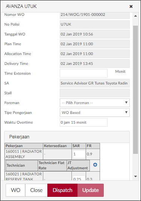The width and height of the screenshot is (141, 201).
Task: Click the Close button at the bottom
Action: click(x=36, y=190)
